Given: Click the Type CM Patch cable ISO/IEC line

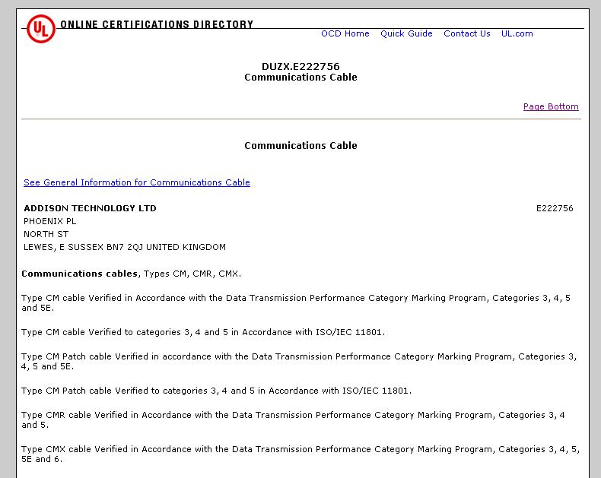Looking at the screenshot, I should pyautogui.click(x=217, y=391).
